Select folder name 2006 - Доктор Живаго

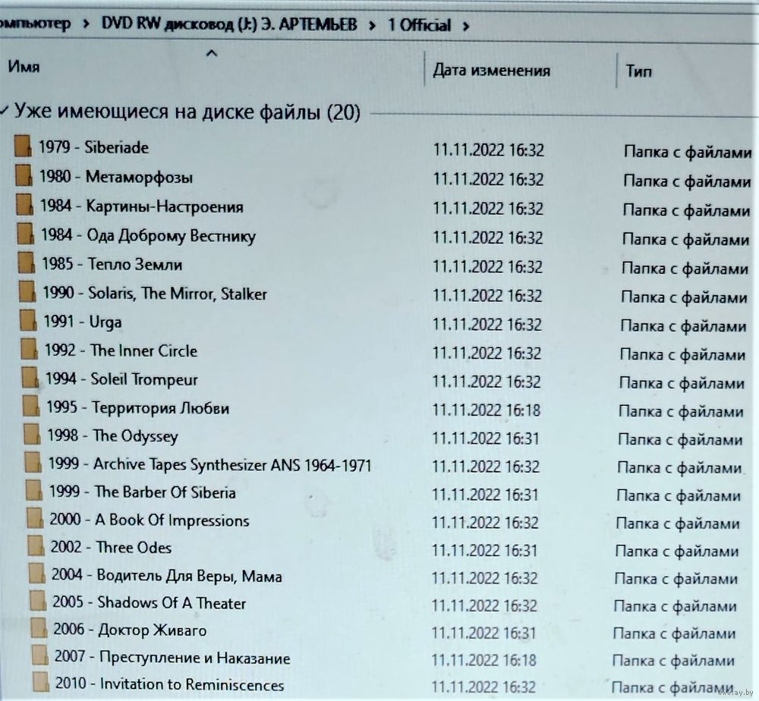tap(131, 630)
